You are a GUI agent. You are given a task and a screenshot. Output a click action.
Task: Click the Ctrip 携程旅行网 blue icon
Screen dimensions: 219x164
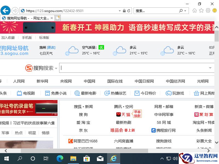154,130
